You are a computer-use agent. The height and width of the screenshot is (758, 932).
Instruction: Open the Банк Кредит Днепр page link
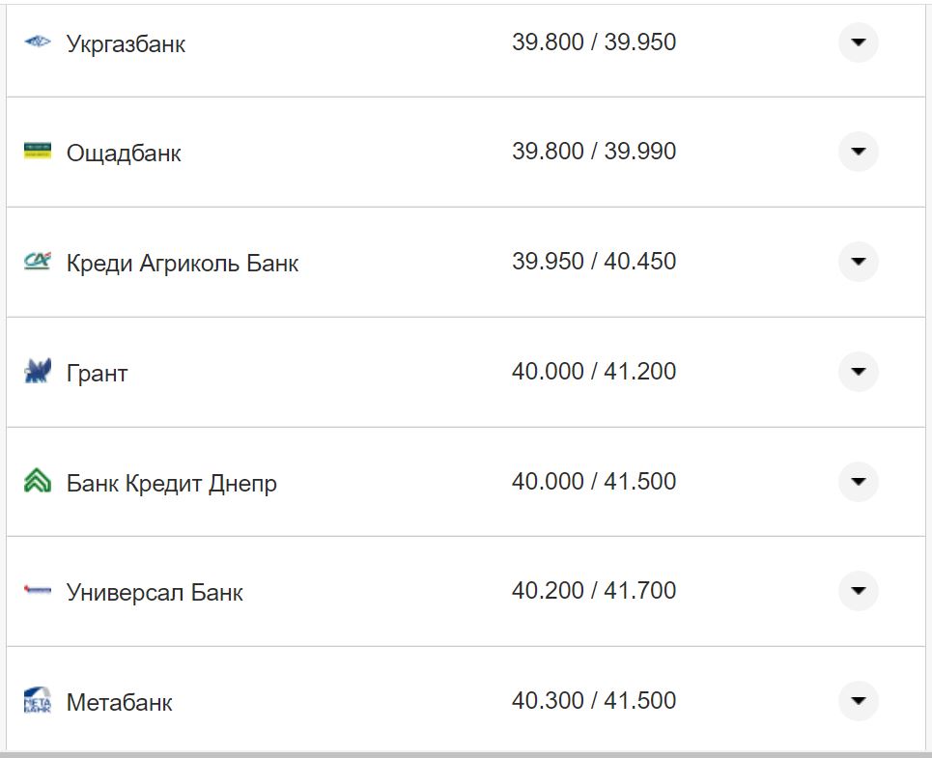[171, 481]
